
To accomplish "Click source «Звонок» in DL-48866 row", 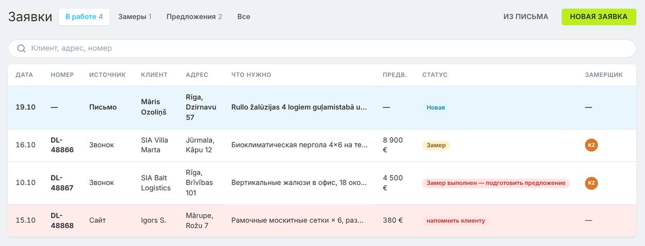I will (102, 145).
